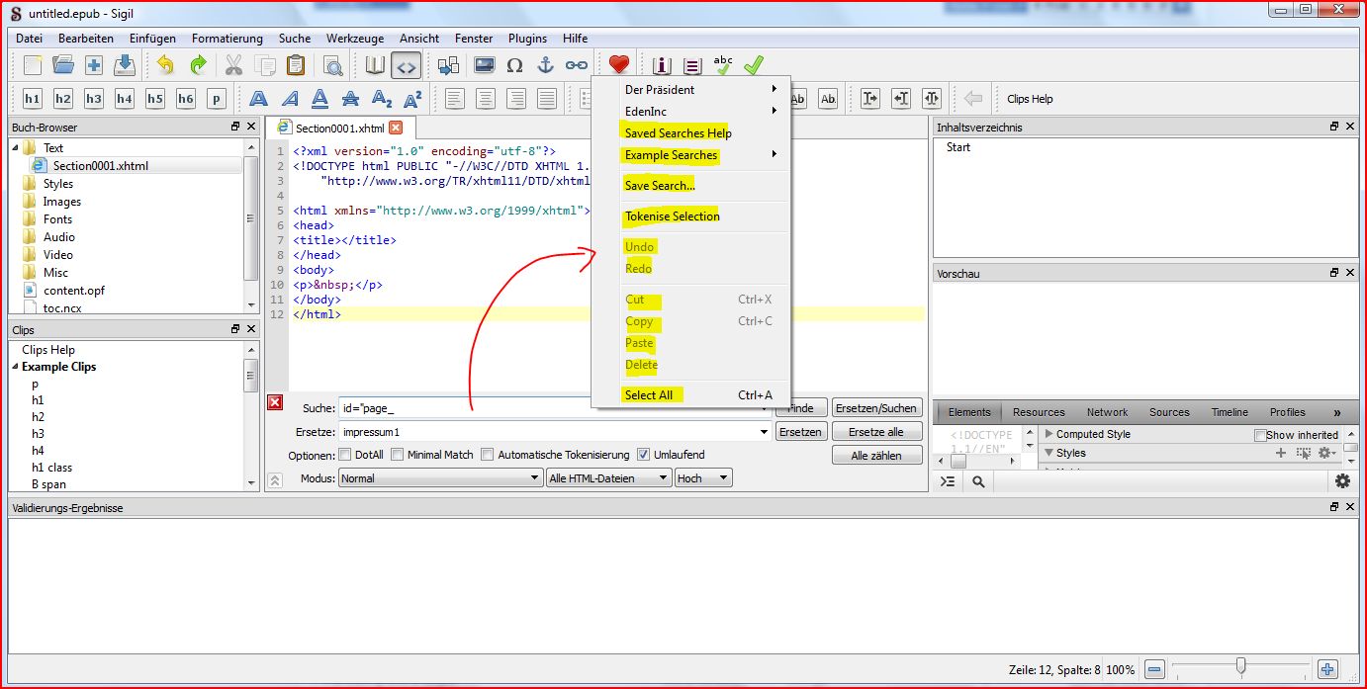The width and height of the screenshot is (1367, 689).
Task: Open Book View with the book icon
Action: (375, 65)
